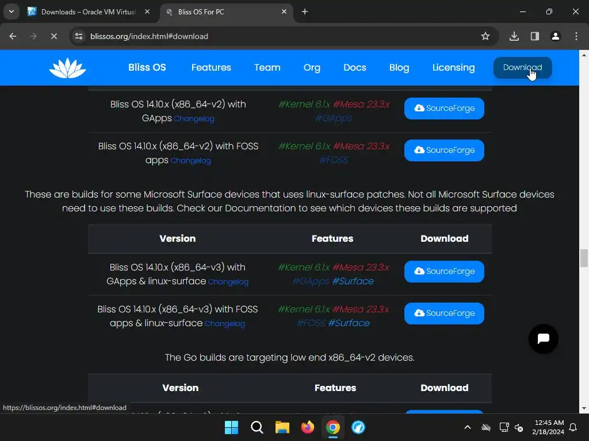
Task: Click Chrome icon in the taskbar
Action: click(333, 427)
